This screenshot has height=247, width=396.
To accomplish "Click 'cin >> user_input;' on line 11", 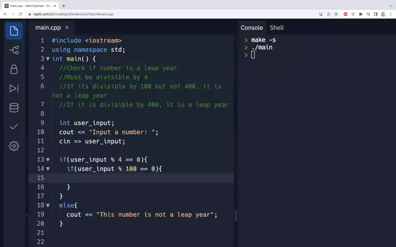I will coord(92,141).
